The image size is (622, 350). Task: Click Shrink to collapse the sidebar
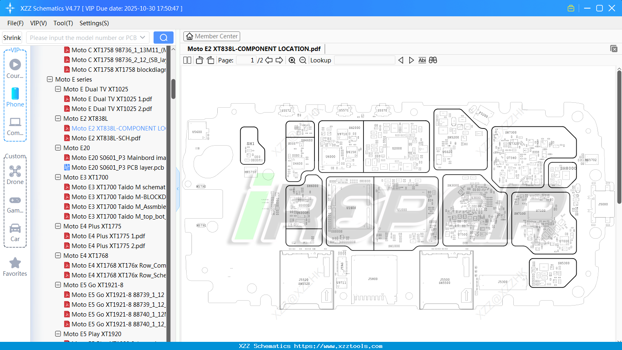coord(12,37)
